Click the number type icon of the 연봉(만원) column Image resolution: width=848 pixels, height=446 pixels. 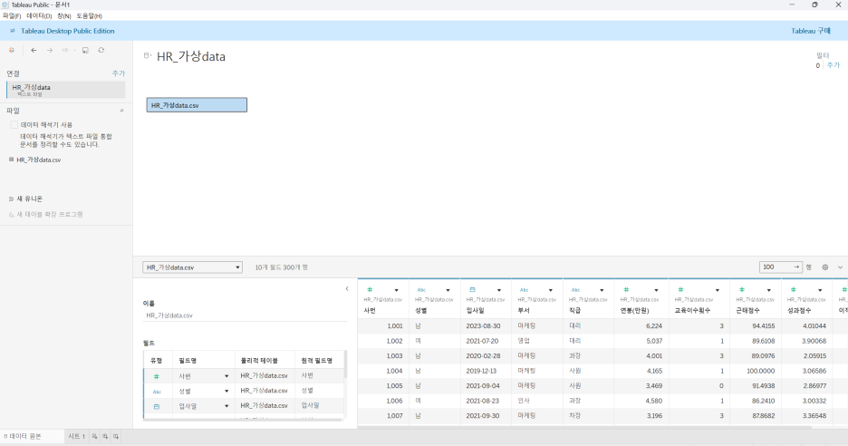point(626,289)
